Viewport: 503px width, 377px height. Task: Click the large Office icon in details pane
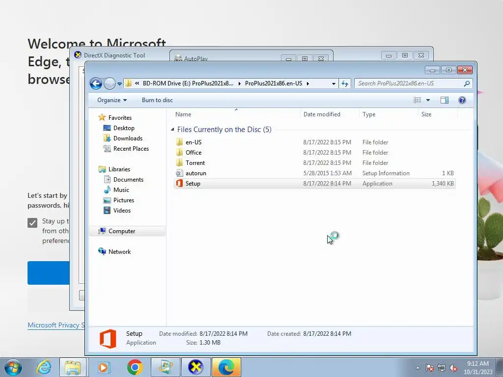(x=108, y=339)
